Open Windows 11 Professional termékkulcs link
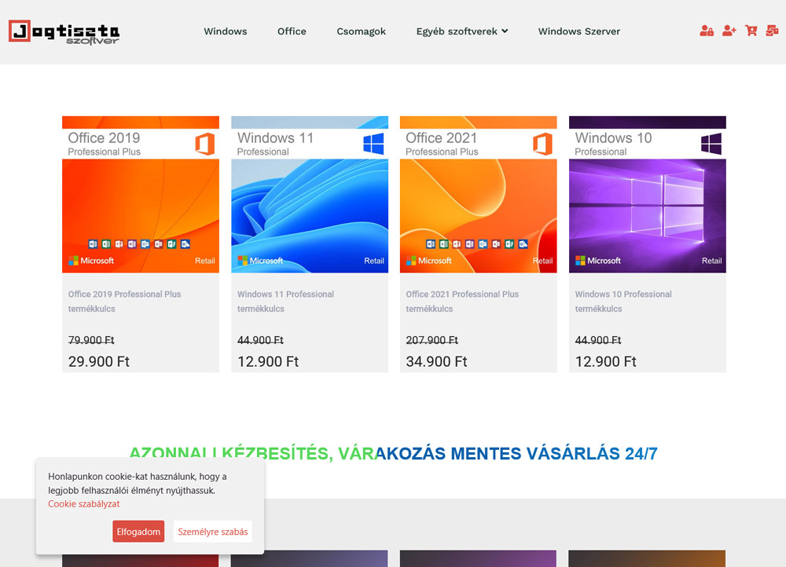786x567 pixels. point(285,302)
